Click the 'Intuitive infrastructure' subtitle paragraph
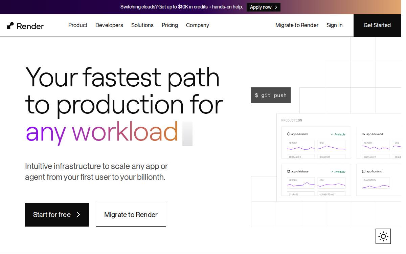Screen dimensions: 406x254 [x=96, y=172]
